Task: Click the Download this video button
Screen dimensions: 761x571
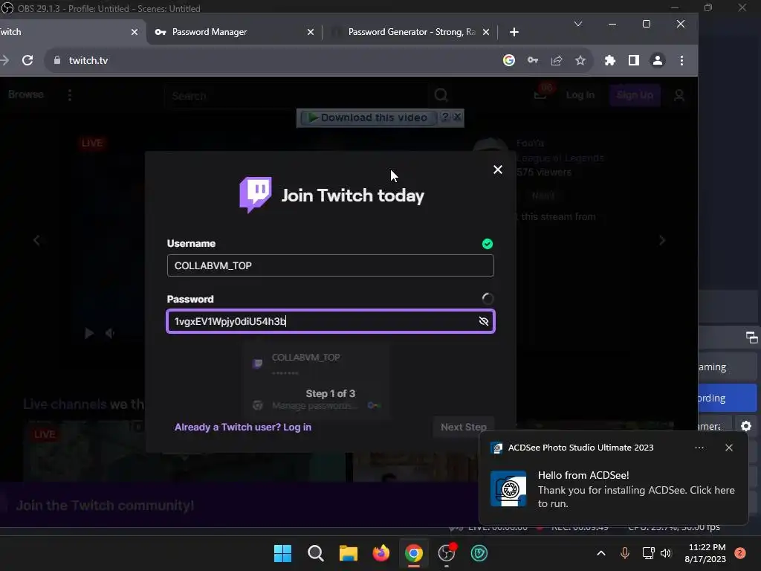Action: pos(367,117)
